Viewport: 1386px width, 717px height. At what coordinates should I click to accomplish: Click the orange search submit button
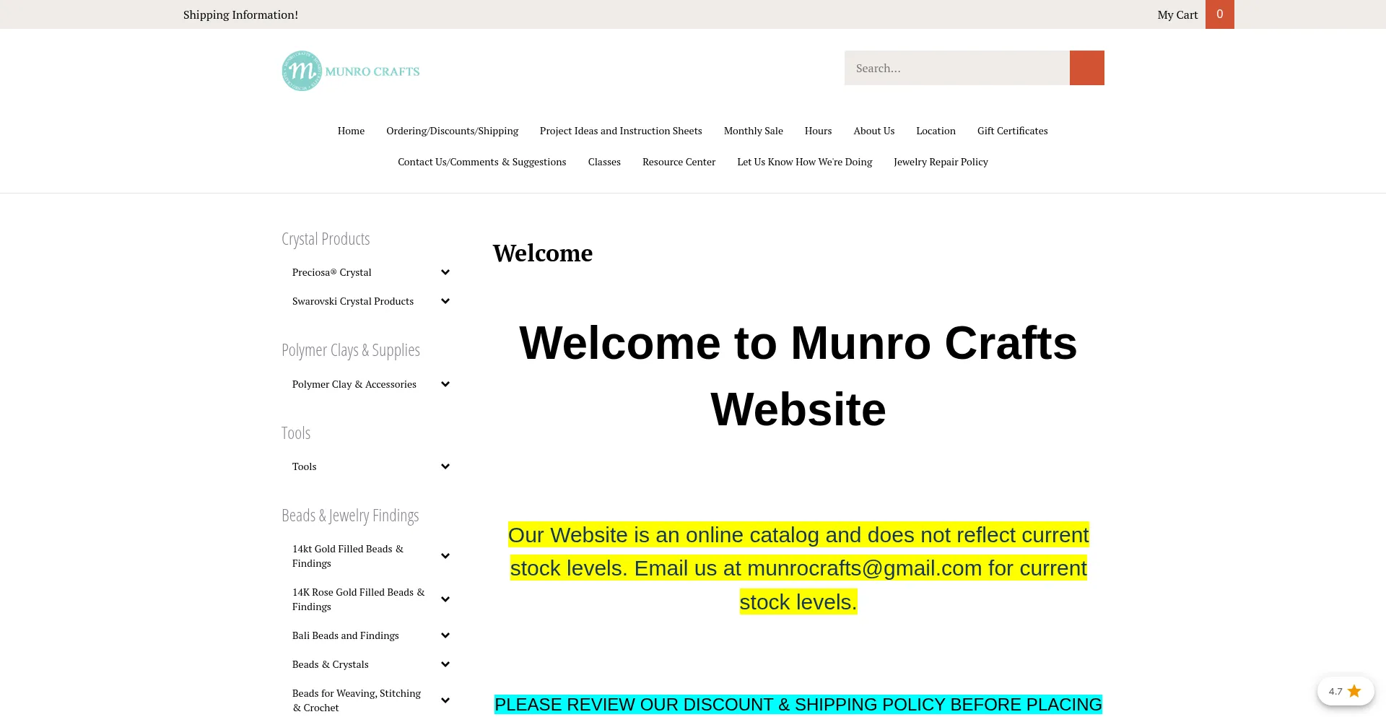(x=1086, y=68)
